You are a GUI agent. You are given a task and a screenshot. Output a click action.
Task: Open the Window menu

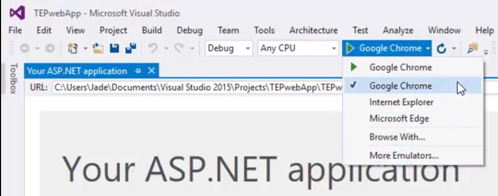(444, 31)
